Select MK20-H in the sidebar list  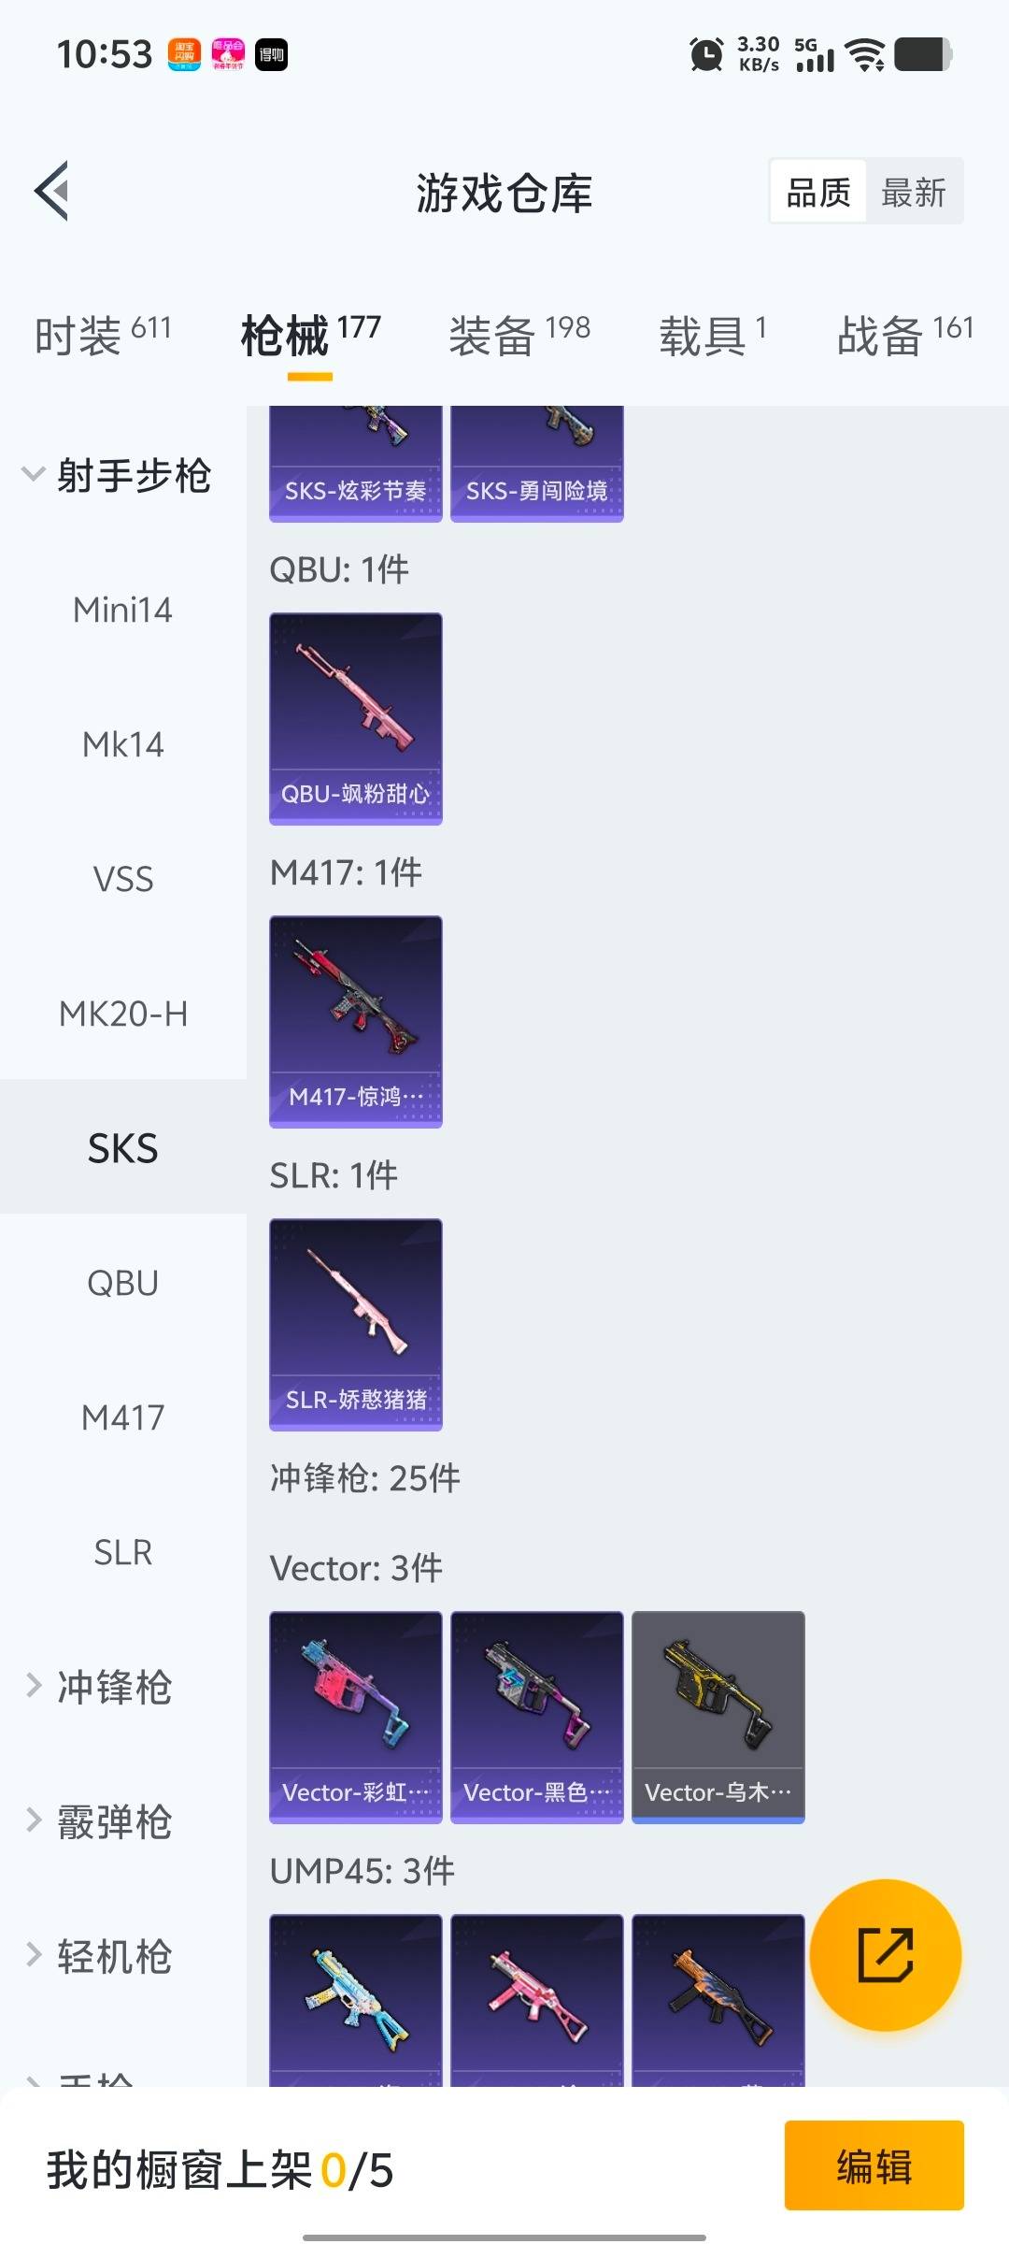coord(123,1014)
